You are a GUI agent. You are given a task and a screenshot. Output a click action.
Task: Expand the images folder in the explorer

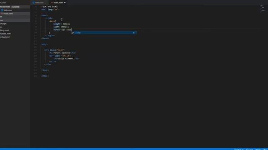click(3, 24)
